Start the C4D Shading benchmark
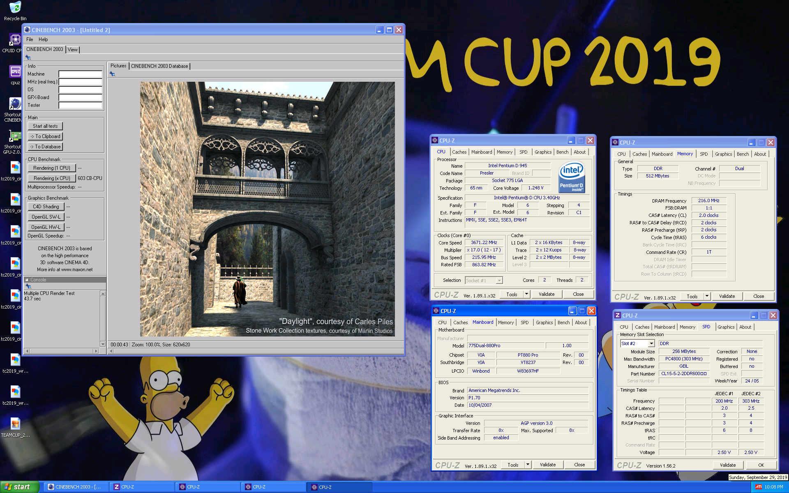 [x=46, y=207]
